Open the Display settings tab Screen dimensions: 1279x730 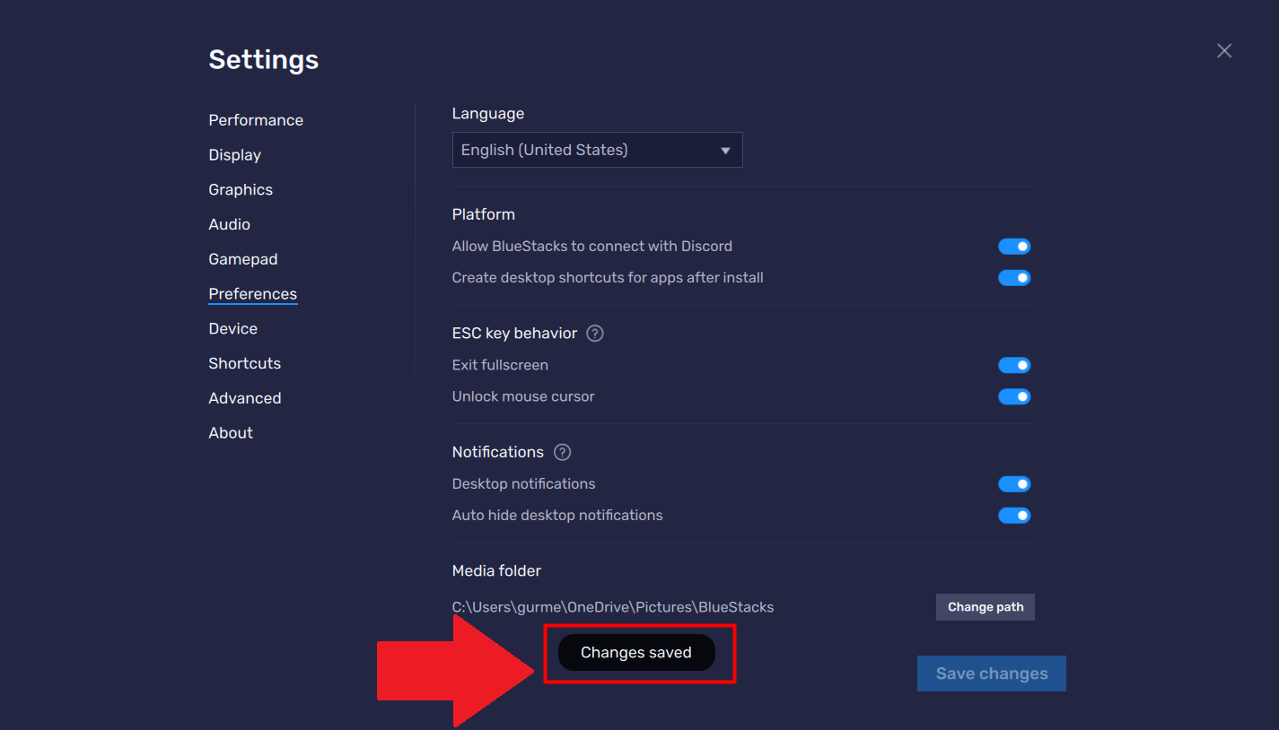click(x=235, y=155)
